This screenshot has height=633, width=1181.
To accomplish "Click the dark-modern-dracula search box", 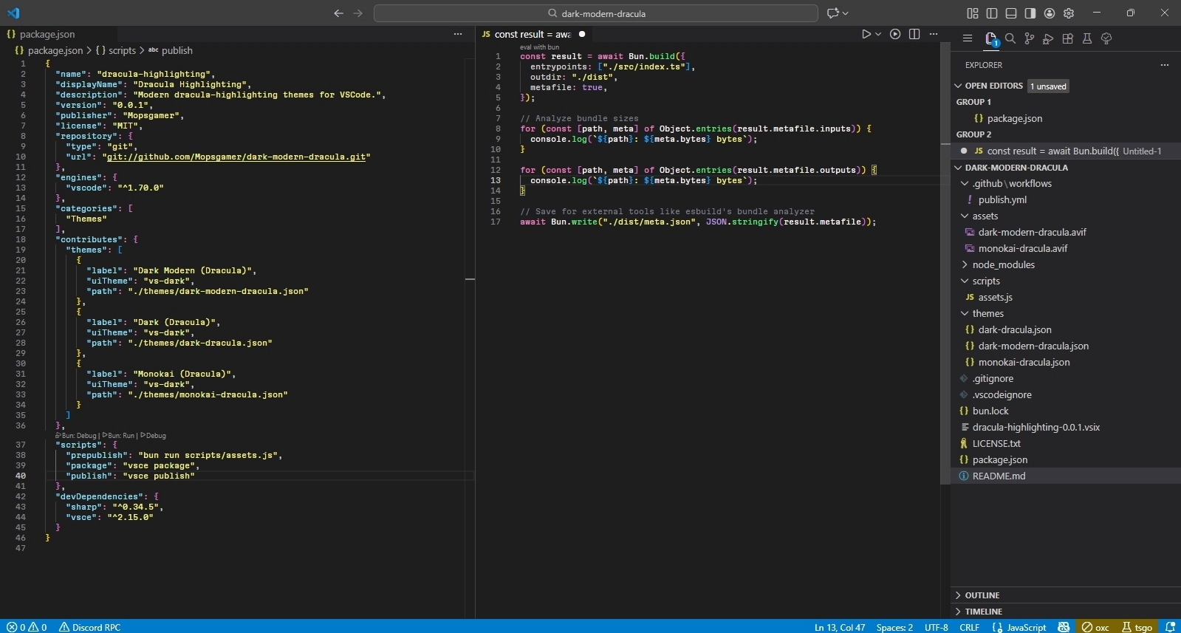I will [596, 13].
